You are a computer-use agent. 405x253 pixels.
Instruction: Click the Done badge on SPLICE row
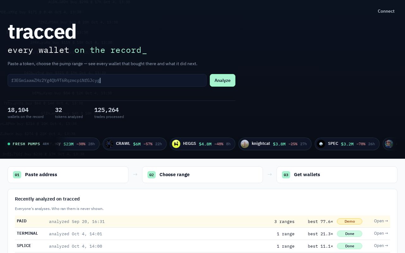point(350,246)
